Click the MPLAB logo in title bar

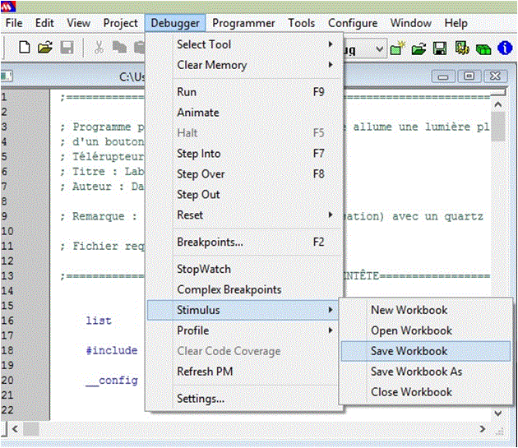tap(8, 6)
